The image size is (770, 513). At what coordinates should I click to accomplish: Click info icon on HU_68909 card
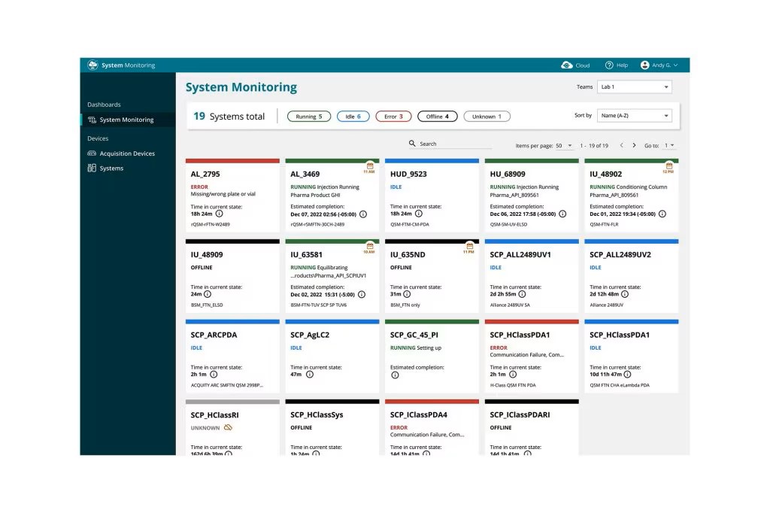[562, 214]
